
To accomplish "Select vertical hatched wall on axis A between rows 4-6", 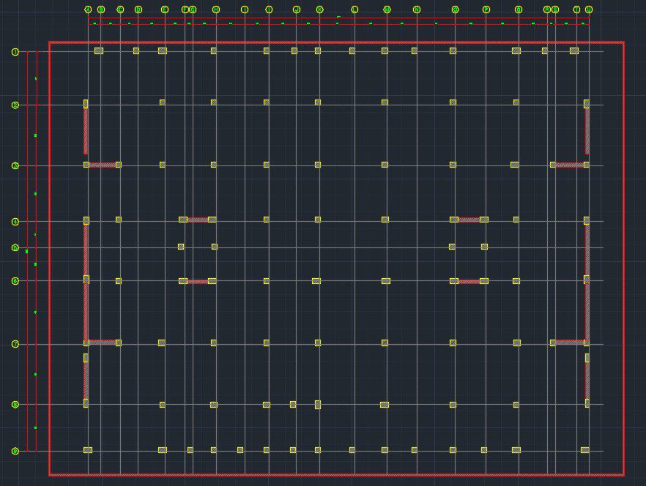I will point(86,250).
